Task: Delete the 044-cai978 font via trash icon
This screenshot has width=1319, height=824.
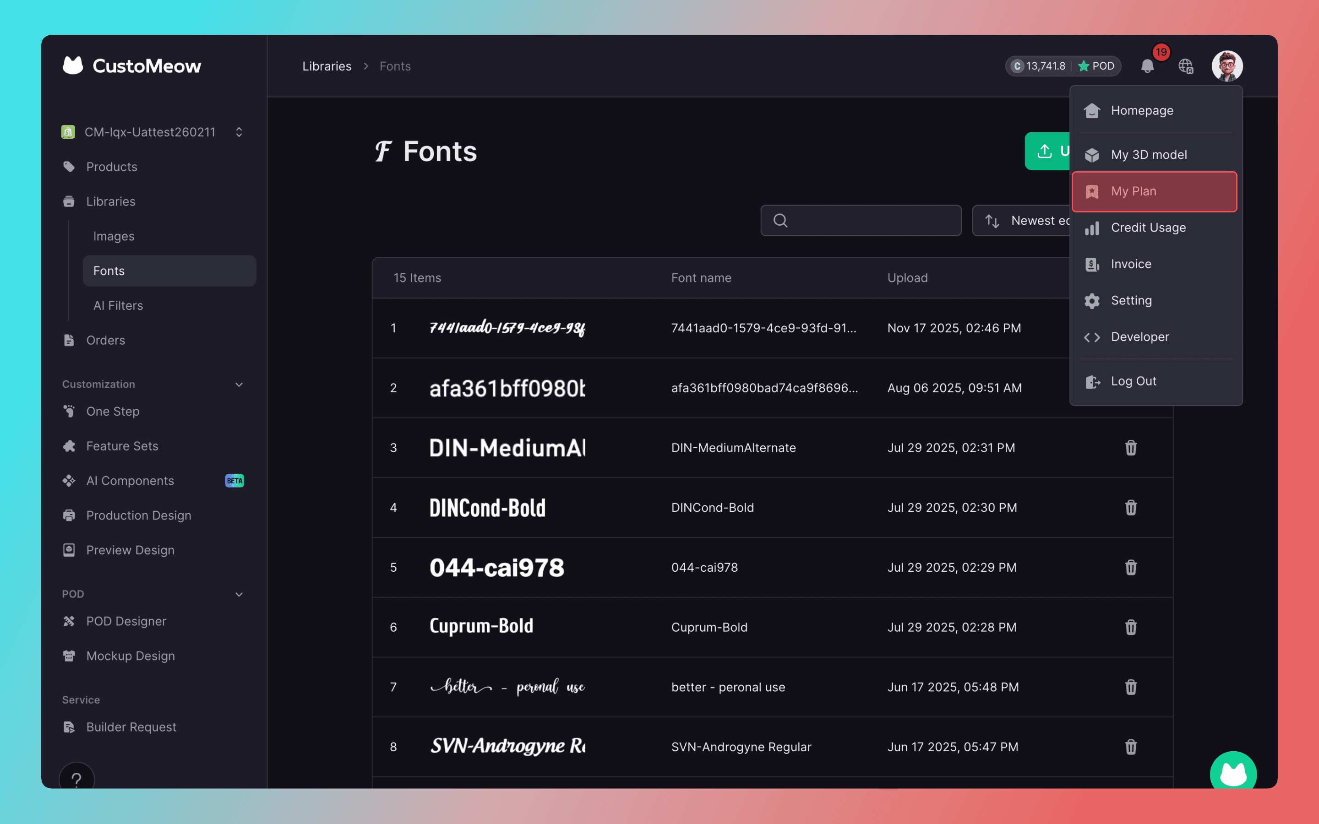Action: click(1130, 567)
